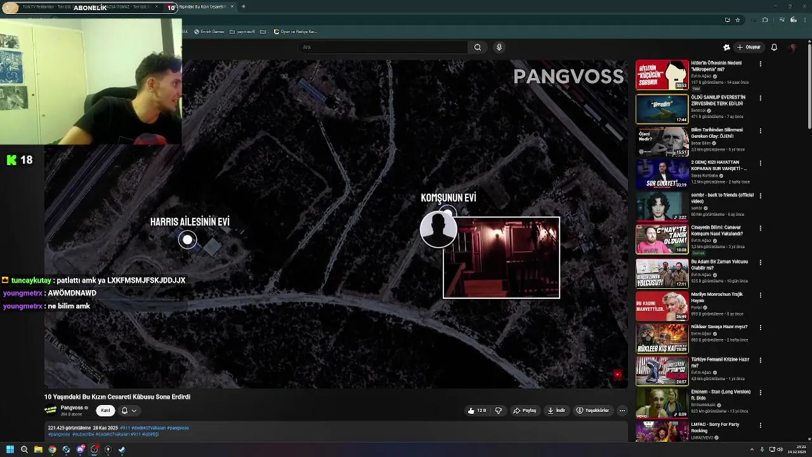The image size is (812, 457).
Task: Open the Windows Start menu
Action: tap(10, 449)
